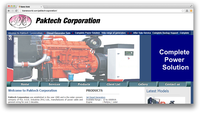Go to the Home navigation item
The width and height of the screenshot is (200, 113).
tap(25, 84)
